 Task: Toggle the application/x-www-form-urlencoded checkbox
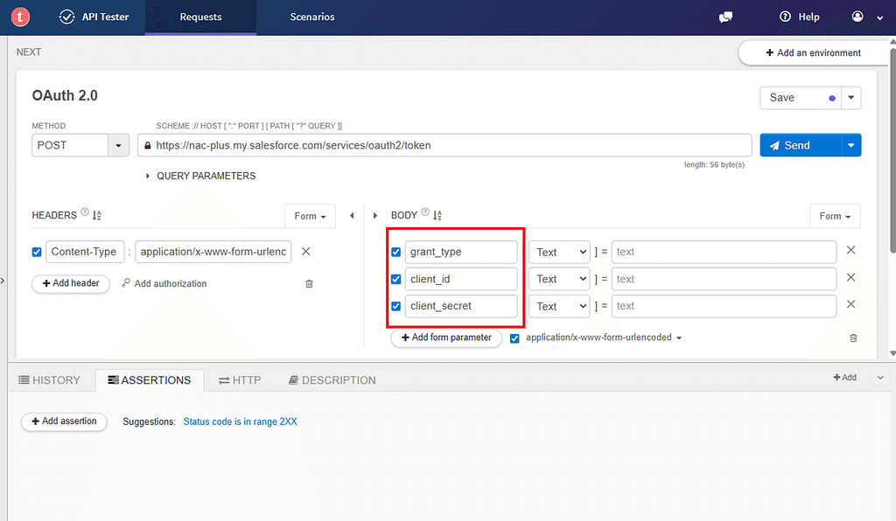[514, 337]
